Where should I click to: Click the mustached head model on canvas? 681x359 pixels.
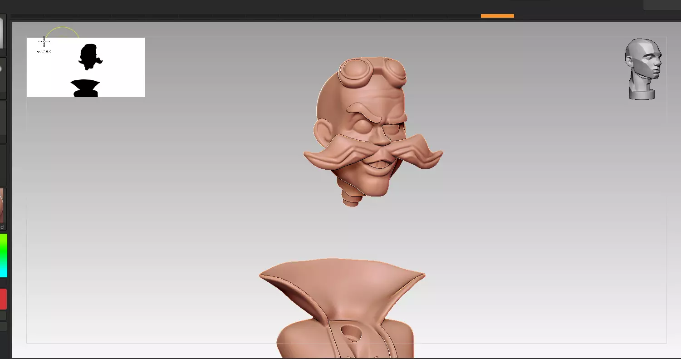coord(373,132)
